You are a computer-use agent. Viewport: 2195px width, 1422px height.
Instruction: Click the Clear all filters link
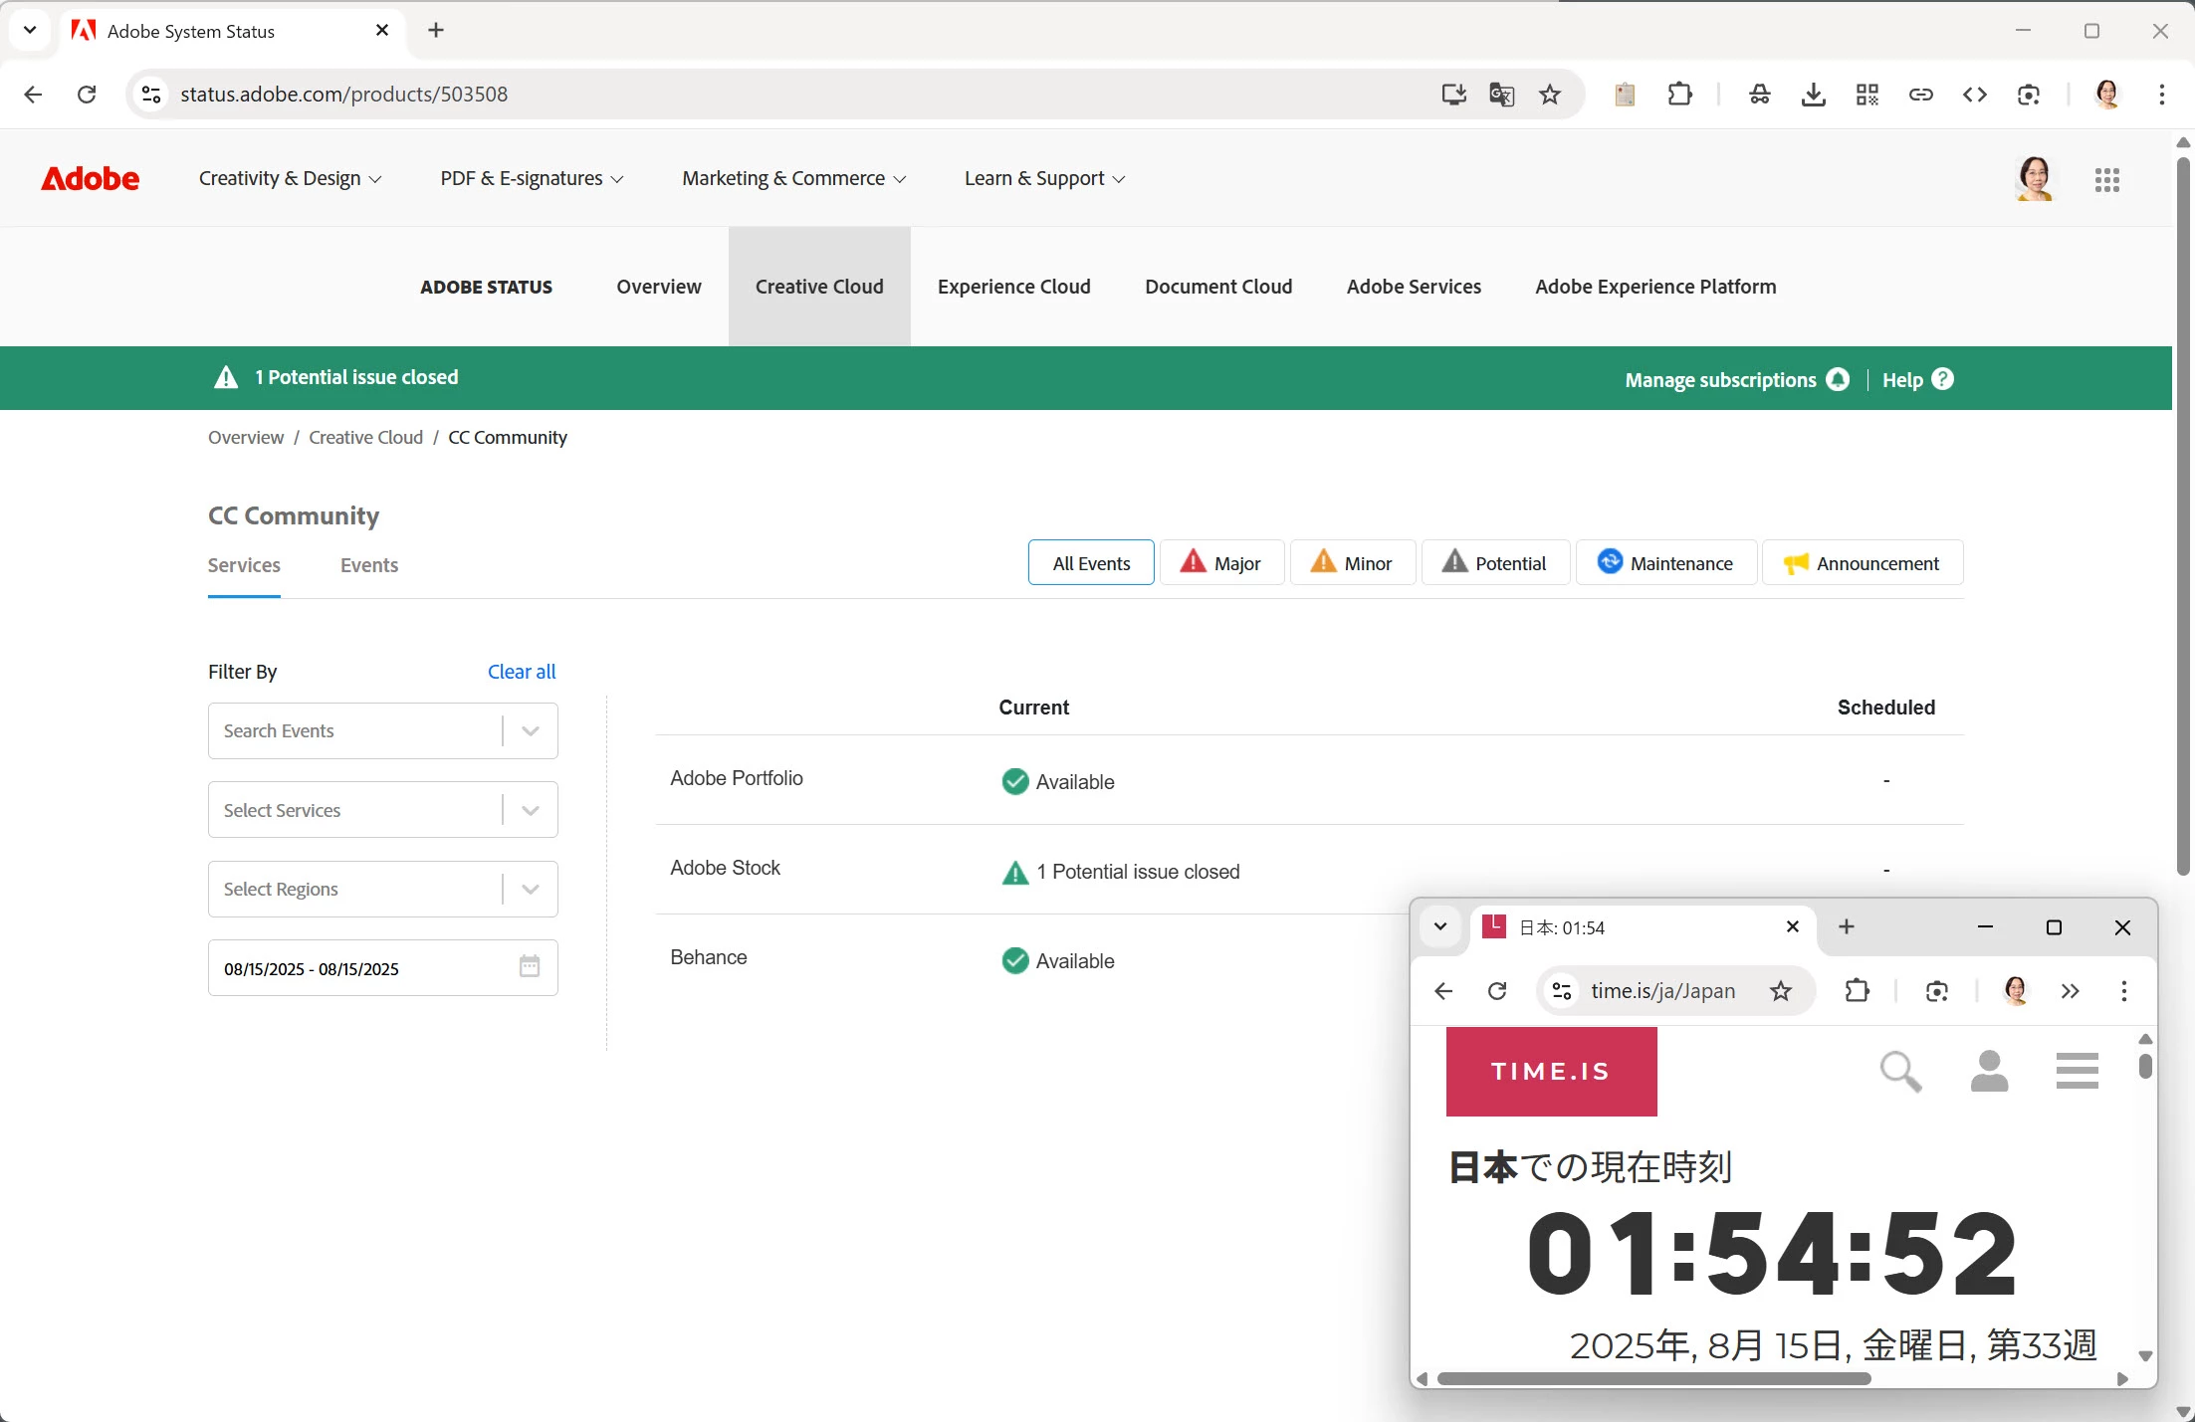click(x=521, y=672)
